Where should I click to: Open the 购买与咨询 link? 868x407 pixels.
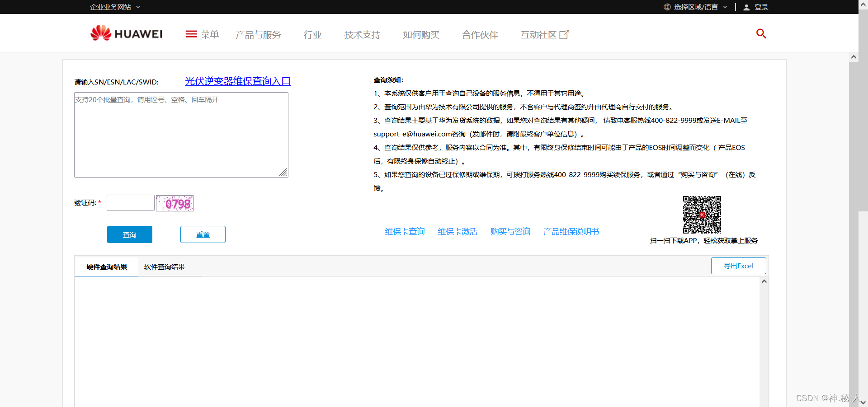tap(511, 232)
